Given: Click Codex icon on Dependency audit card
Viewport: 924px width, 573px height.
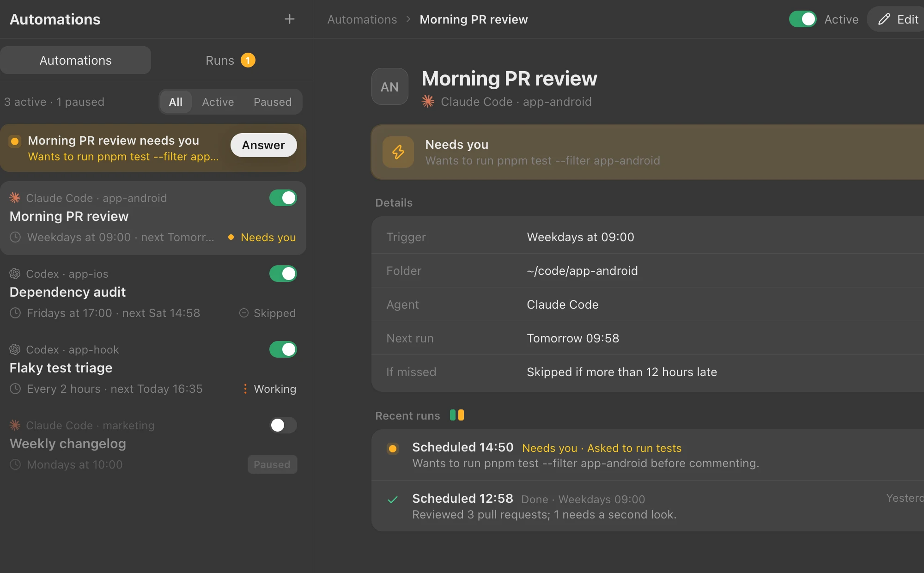Looking at the screenshot, I should coord(15,274).
